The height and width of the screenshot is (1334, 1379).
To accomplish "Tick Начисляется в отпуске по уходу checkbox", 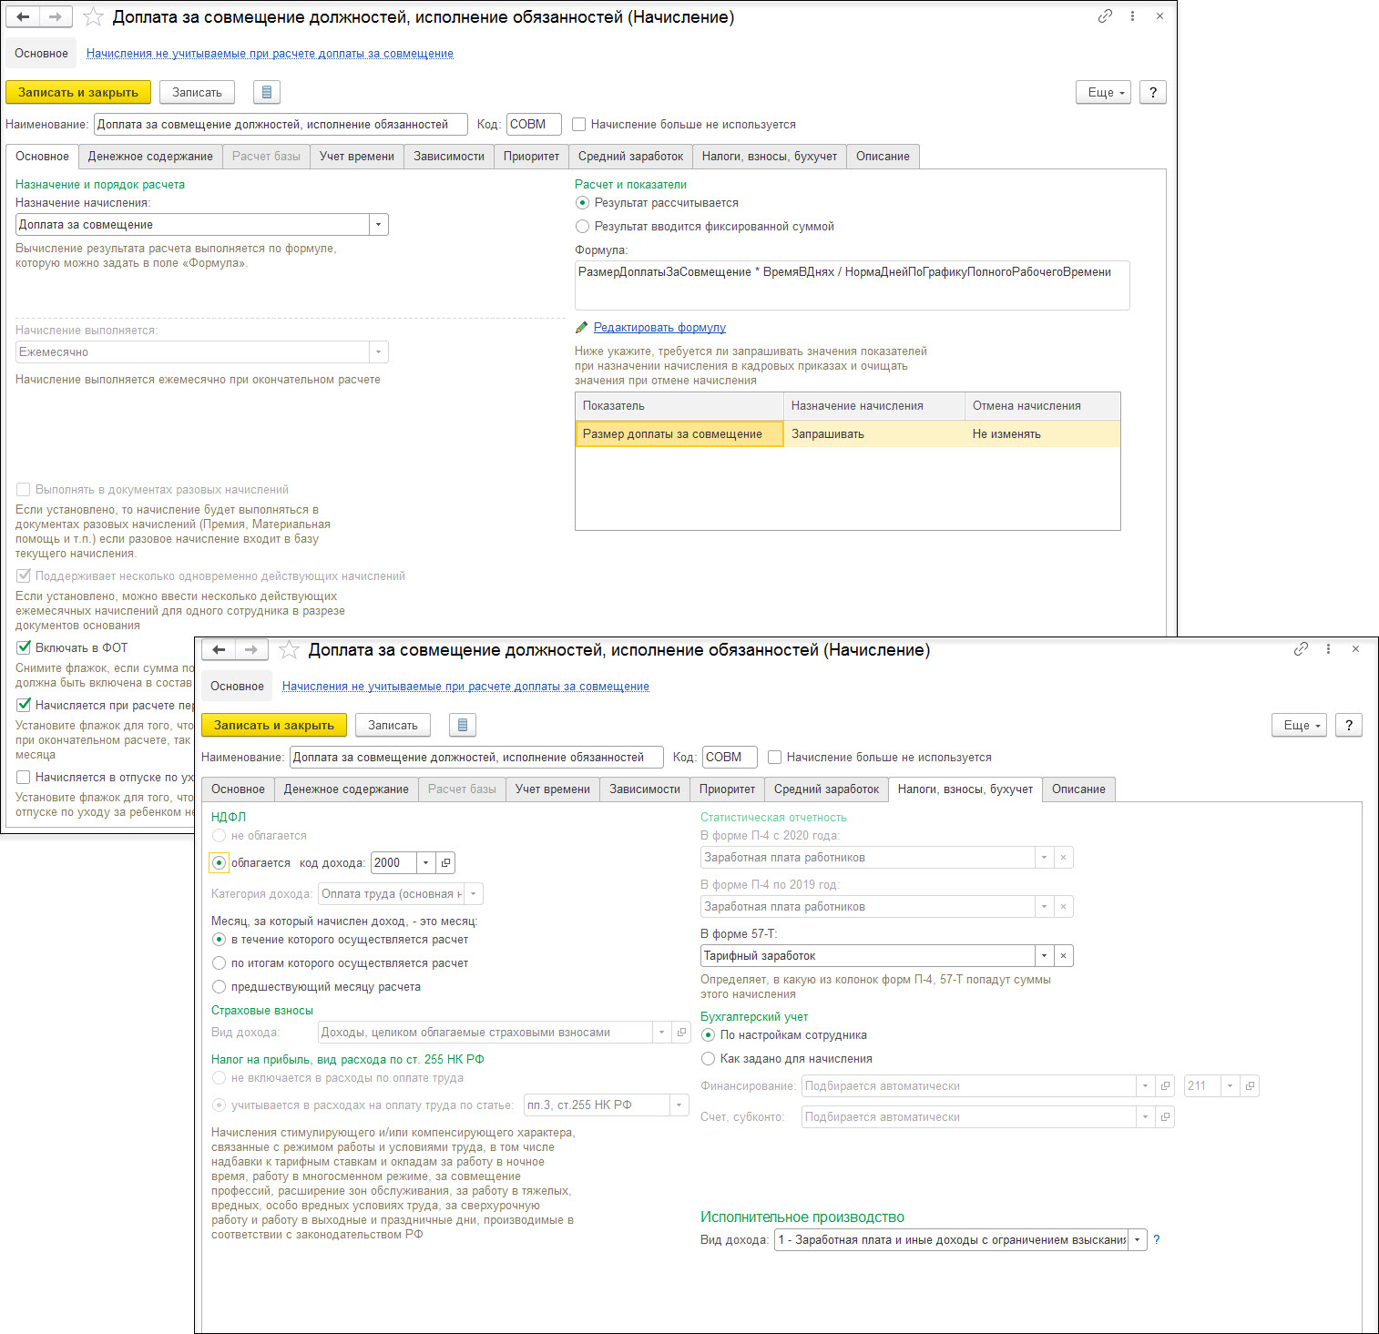I will (x=24, y=777).
